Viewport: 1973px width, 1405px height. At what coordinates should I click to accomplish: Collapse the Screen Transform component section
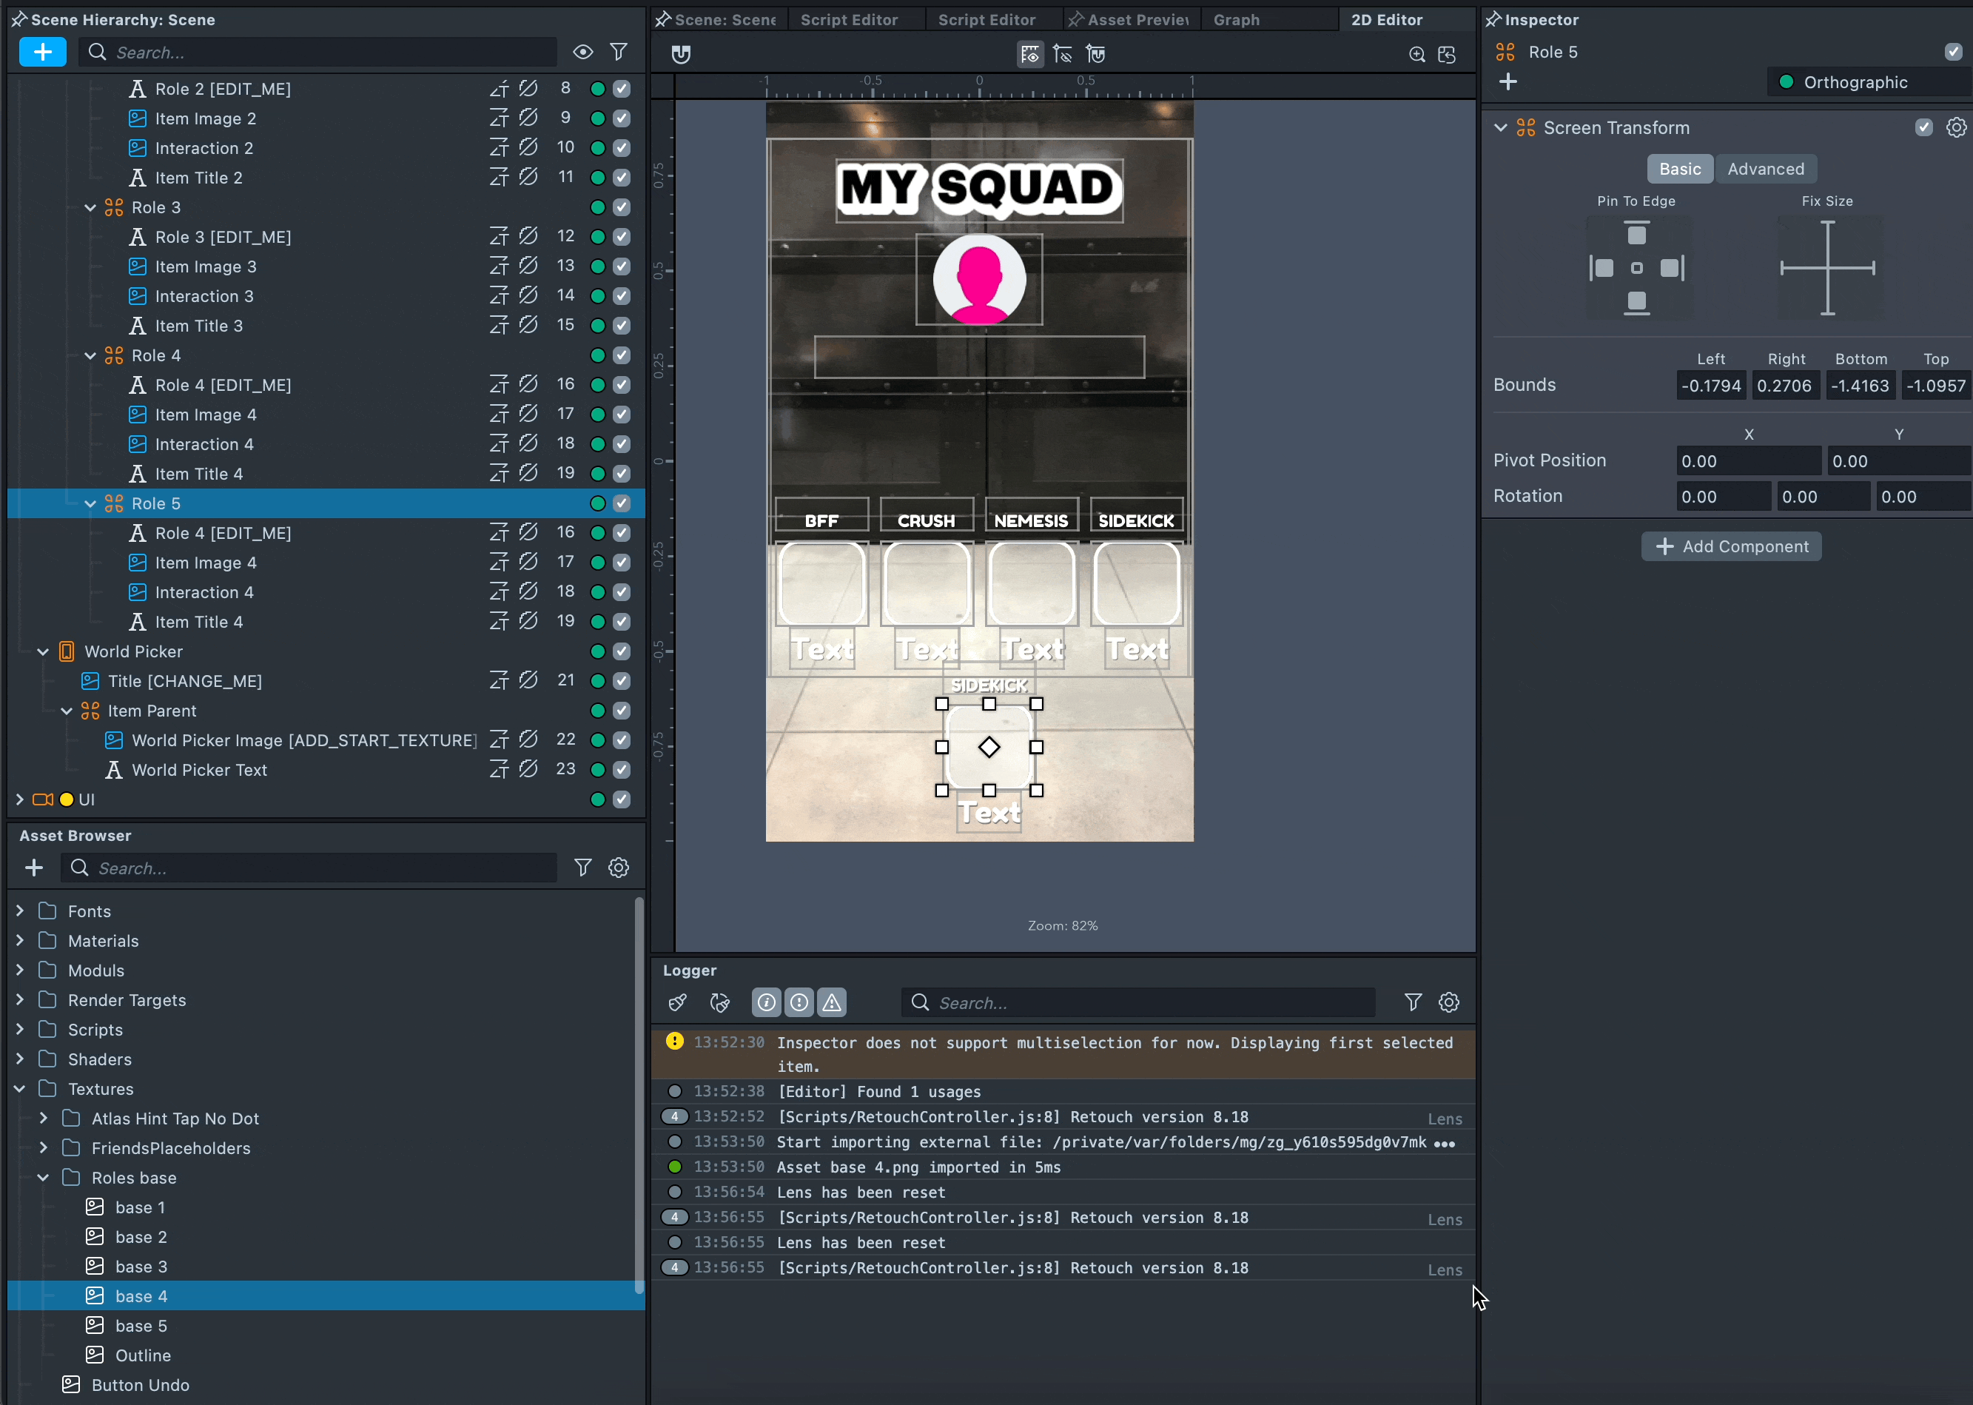[1501, 128]
